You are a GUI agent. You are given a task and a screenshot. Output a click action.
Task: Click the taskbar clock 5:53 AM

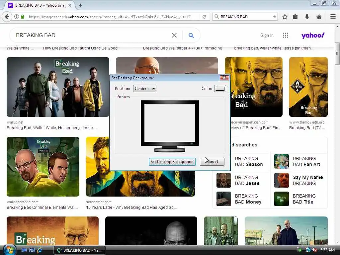[x=327, y=250]
